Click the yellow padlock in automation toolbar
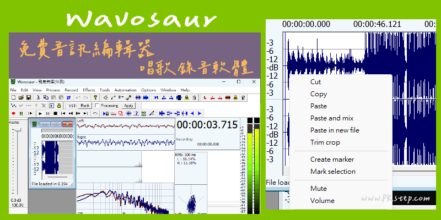 [59, 106]
